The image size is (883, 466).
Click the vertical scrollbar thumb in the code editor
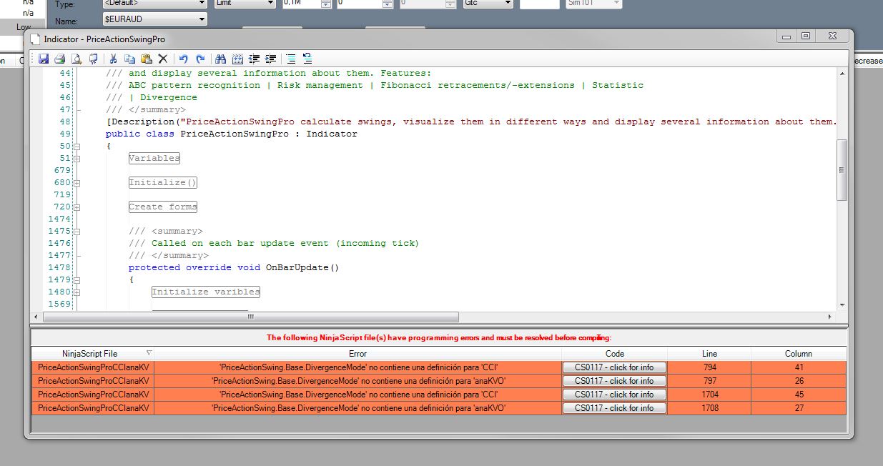pos(842,170)
